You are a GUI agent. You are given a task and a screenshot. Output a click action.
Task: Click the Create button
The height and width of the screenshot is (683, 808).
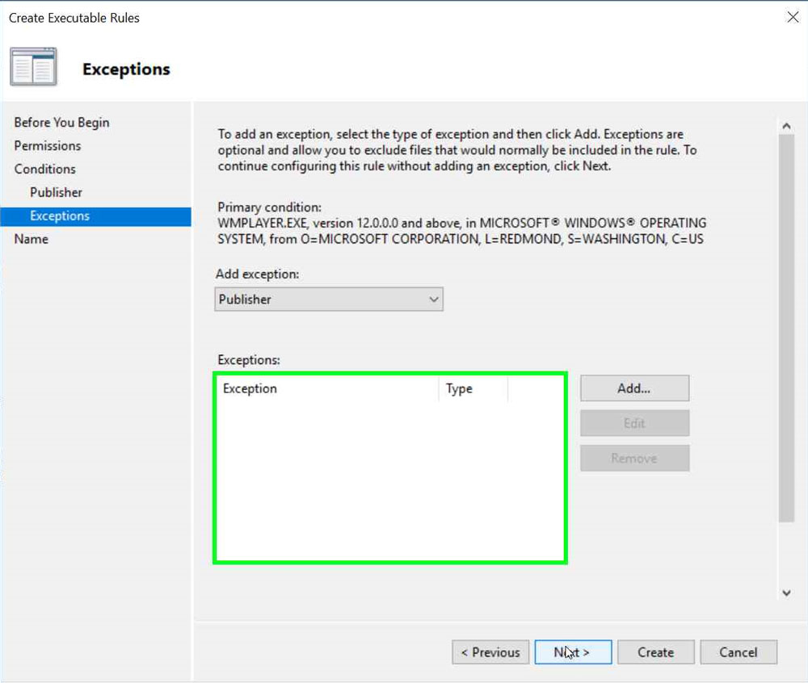655,652
